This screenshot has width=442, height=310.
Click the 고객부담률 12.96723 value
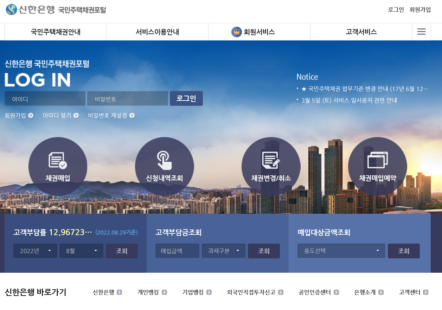tap(70, 232)
